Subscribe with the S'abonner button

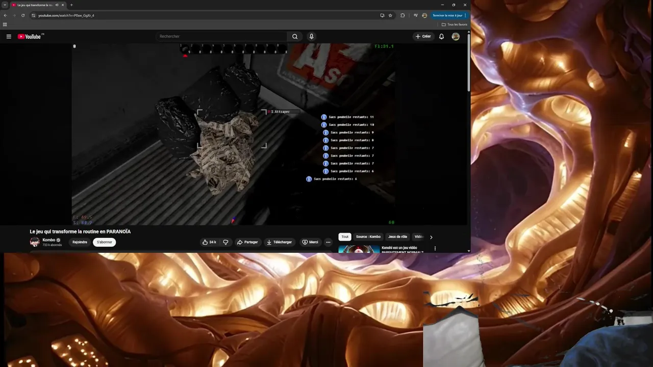pyautogui.click(x=105, y=242)
